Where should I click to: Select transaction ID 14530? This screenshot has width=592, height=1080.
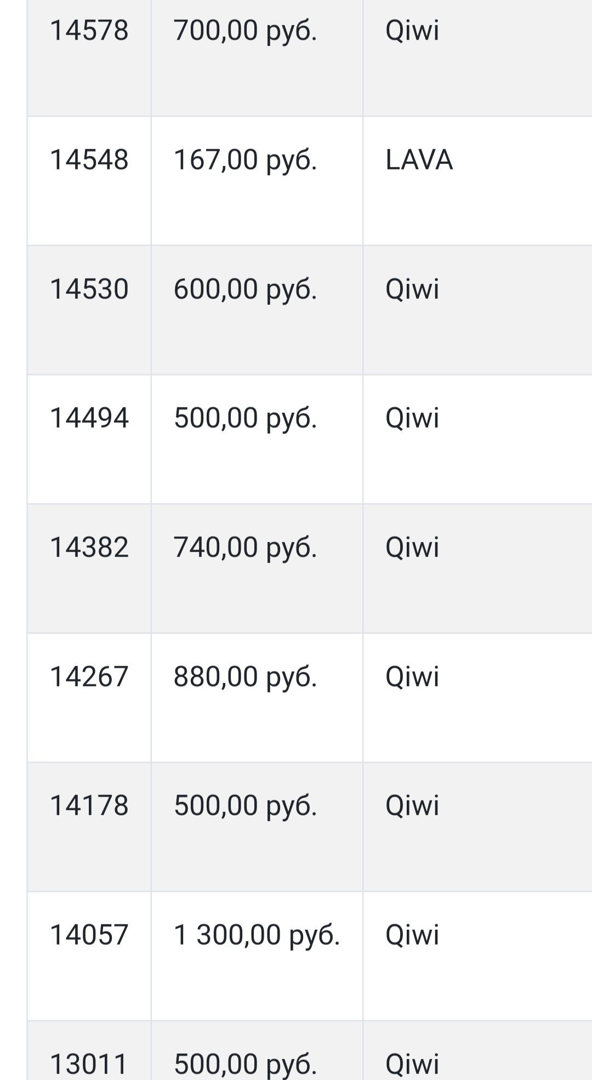coord(89,289)
